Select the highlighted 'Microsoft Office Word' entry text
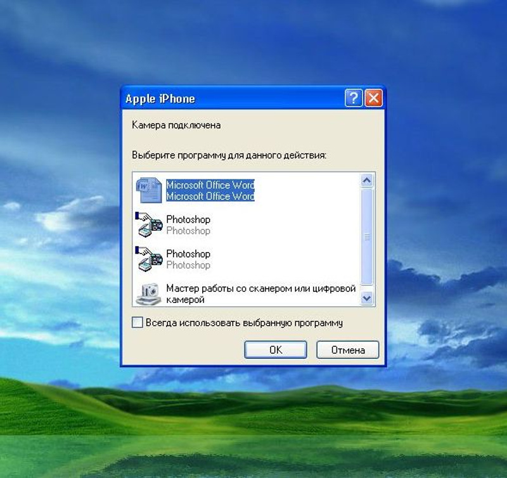 click(x=210, y=190)
